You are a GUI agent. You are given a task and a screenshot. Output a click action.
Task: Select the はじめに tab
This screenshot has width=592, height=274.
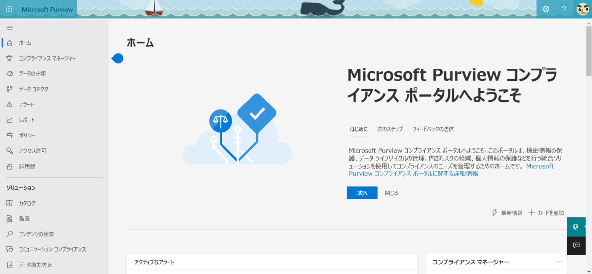[359, 129]
